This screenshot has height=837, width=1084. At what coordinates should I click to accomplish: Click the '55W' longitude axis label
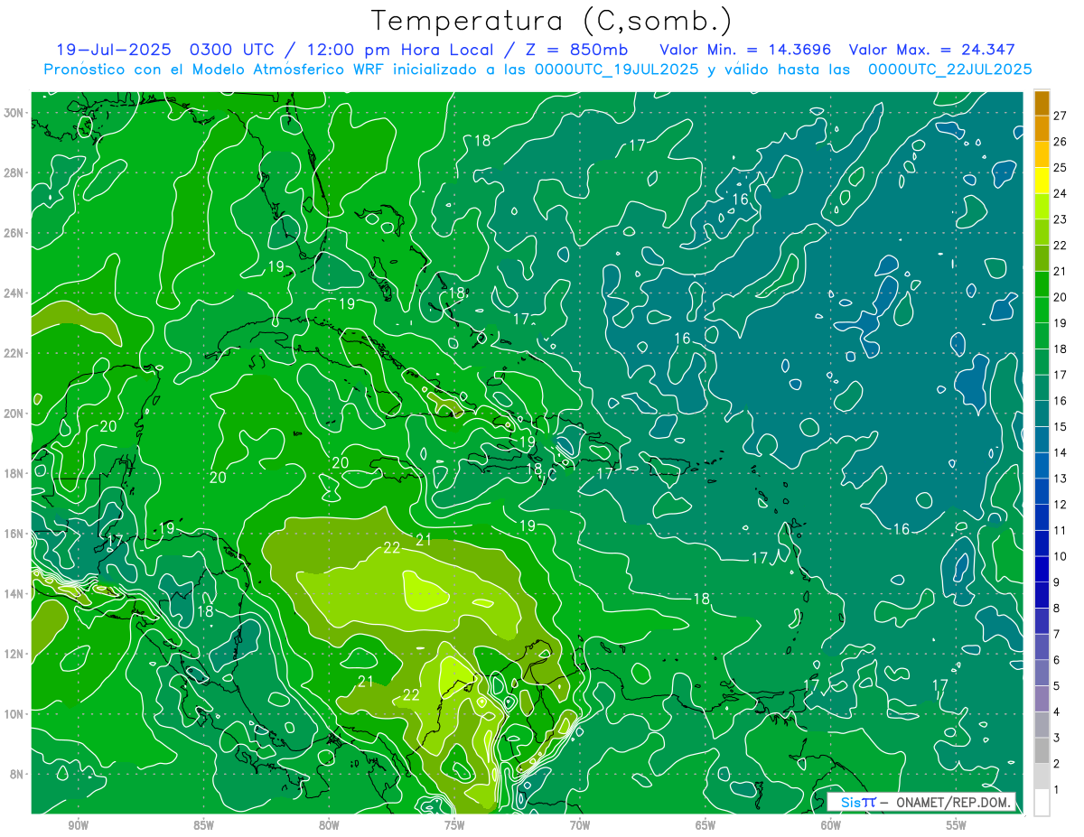click(x=957, y=825)
